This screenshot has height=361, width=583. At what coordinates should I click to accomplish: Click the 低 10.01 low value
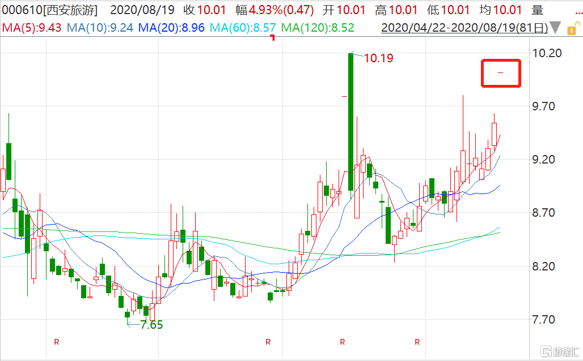coord(449,10)
